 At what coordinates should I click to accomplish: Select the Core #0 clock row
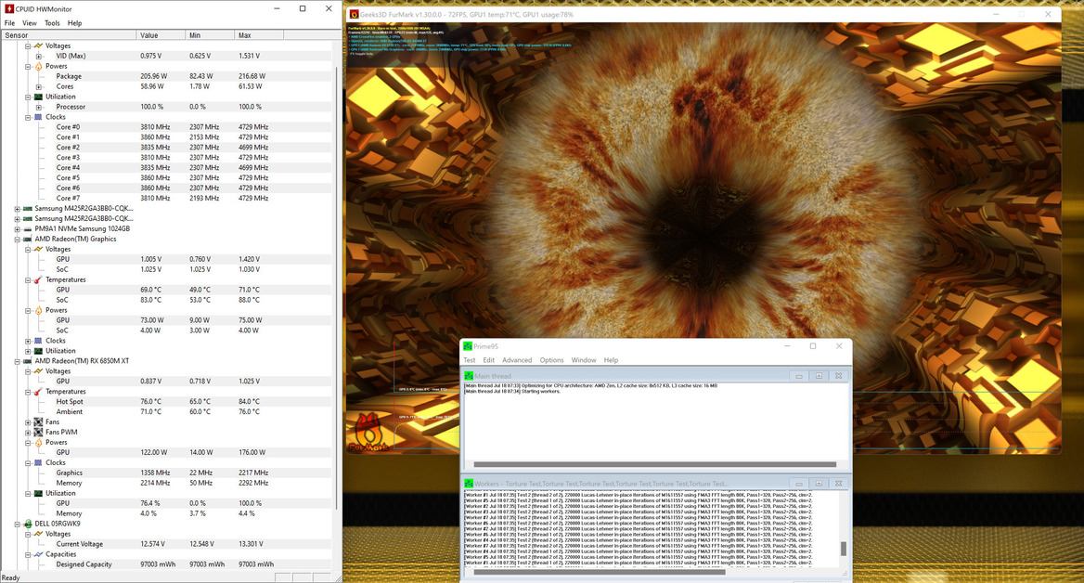click(166, 127)
